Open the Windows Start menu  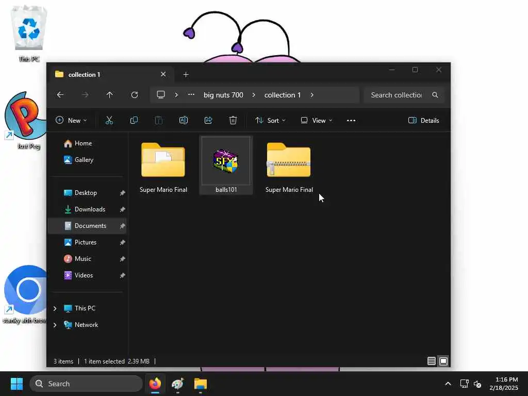click(16, 384)
